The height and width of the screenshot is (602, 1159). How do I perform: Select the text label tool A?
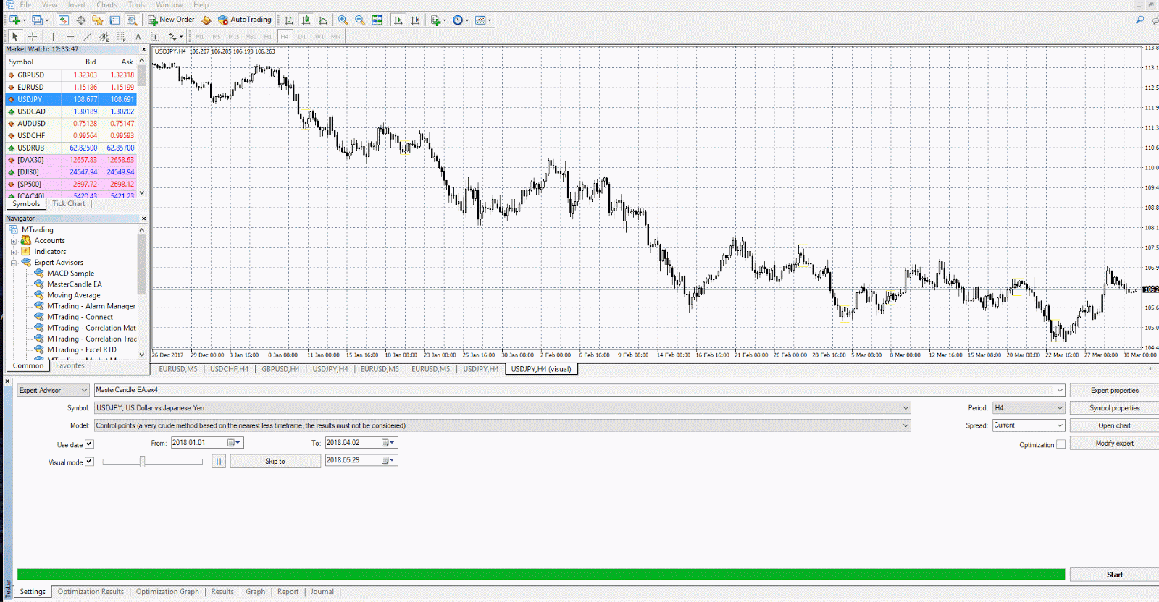(x=138, y=36)
